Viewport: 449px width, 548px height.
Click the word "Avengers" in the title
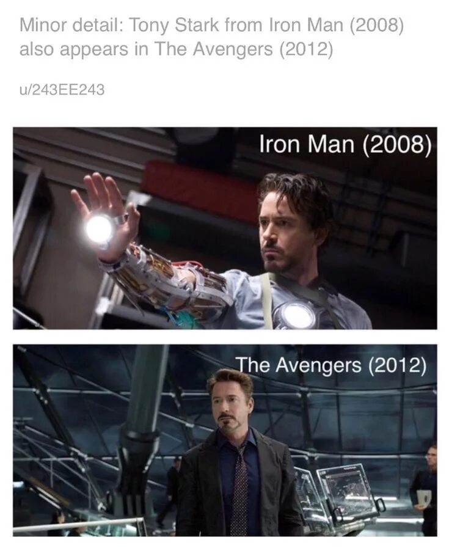click(232, 49)
